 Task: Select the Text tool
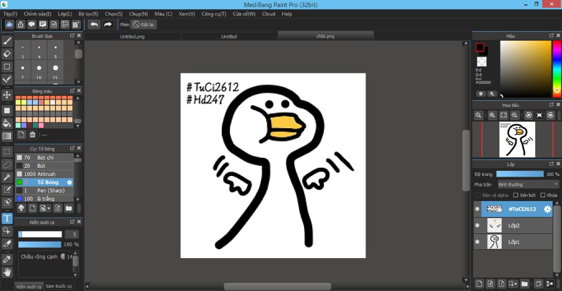click(x=7, y=218)
